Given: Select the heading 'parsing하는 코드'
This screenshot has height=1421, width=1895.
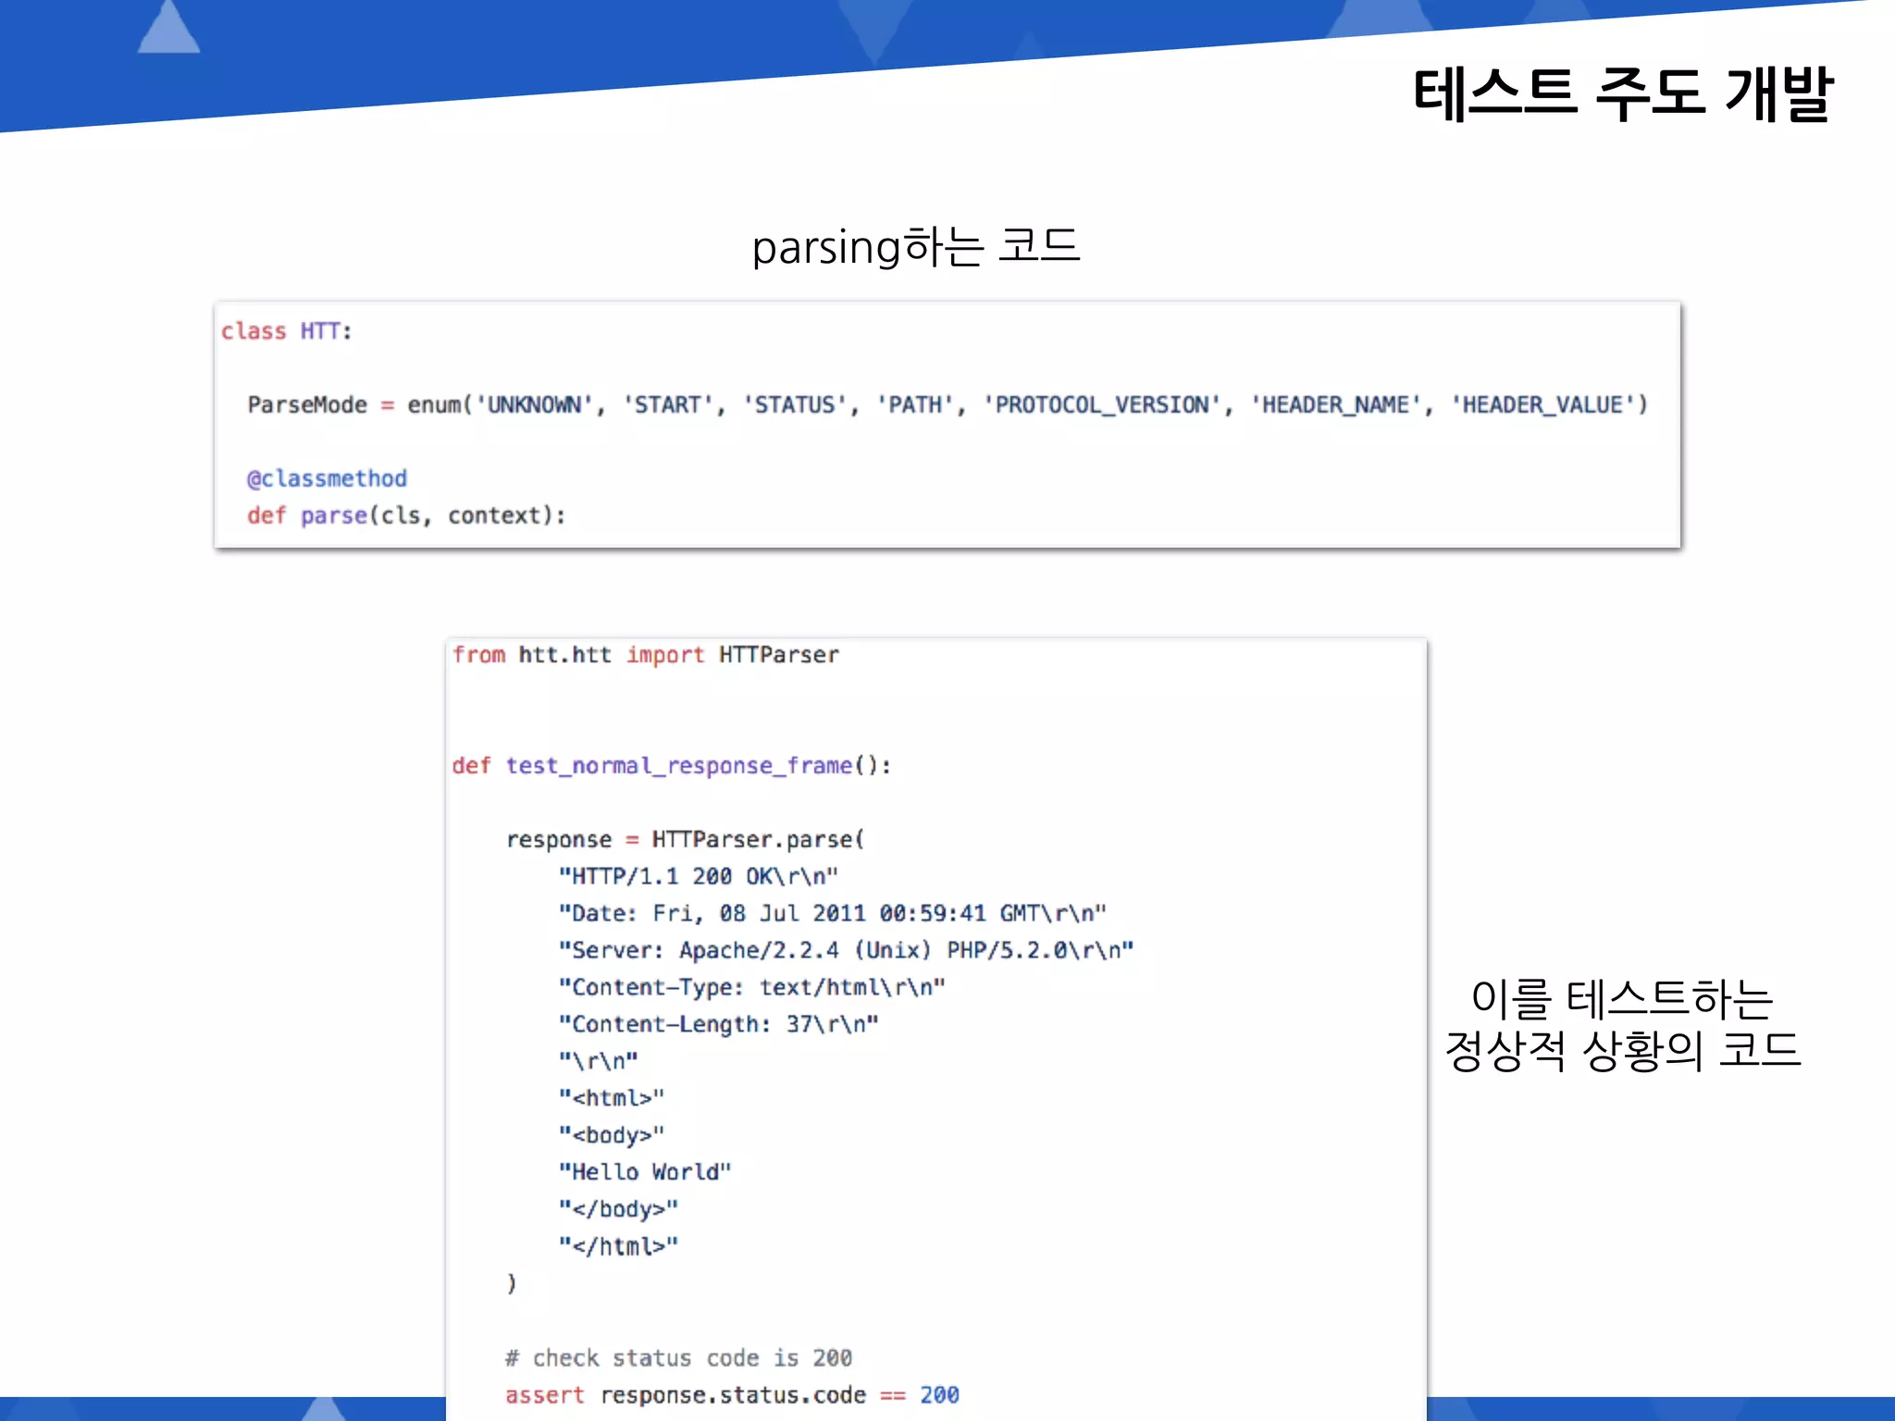Looking at the screenshot, I should pyautogui.click(x=916, y=247).
